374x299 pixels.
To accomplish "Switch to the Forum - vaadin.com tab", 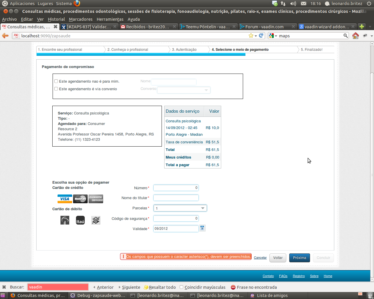I will [264, 27].
